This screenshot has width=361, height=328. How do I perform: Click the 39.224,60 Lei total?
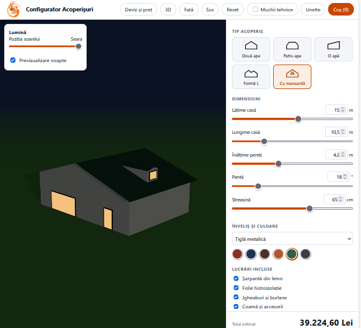coord(326,323)
